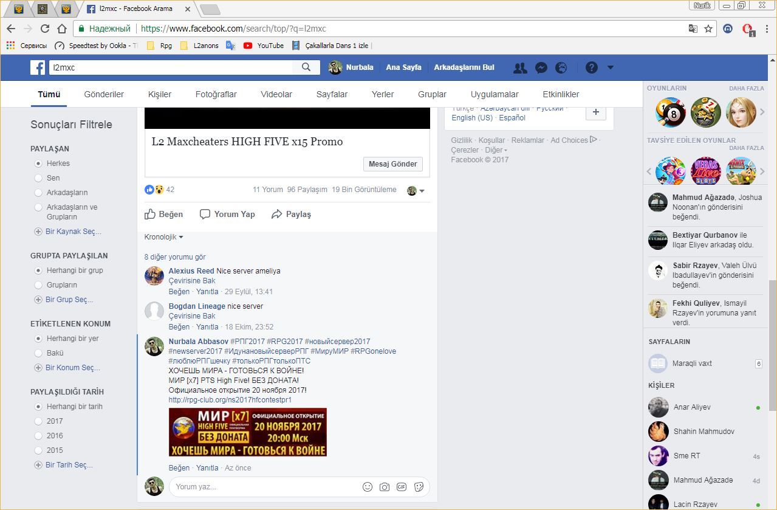Bookmark this page with star icon
Screen dimensions: 777x510
708,29
